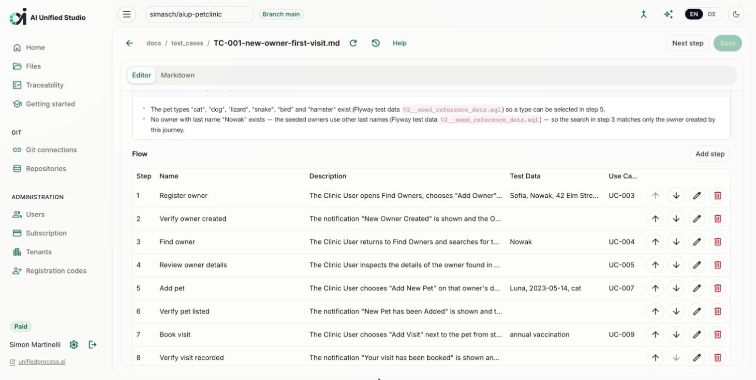The width and height of the screenshot is (756, 380).
Task: Click the Branch main badge
Action: click(x=281, y=15)
